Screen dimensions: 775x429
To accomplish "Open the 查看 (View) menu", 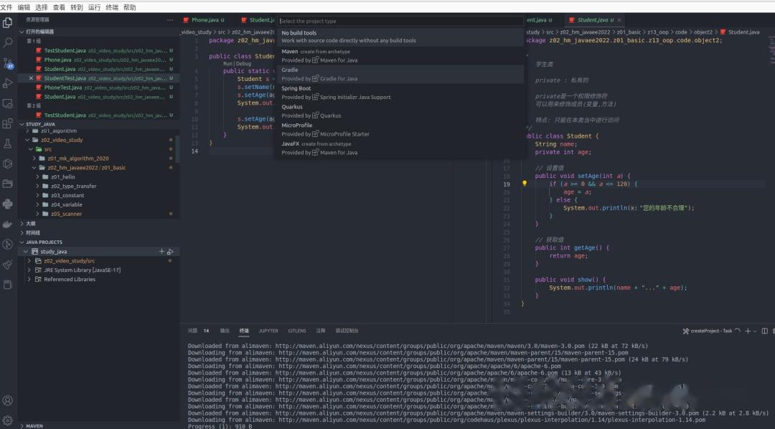I will (x=59, y=7).
